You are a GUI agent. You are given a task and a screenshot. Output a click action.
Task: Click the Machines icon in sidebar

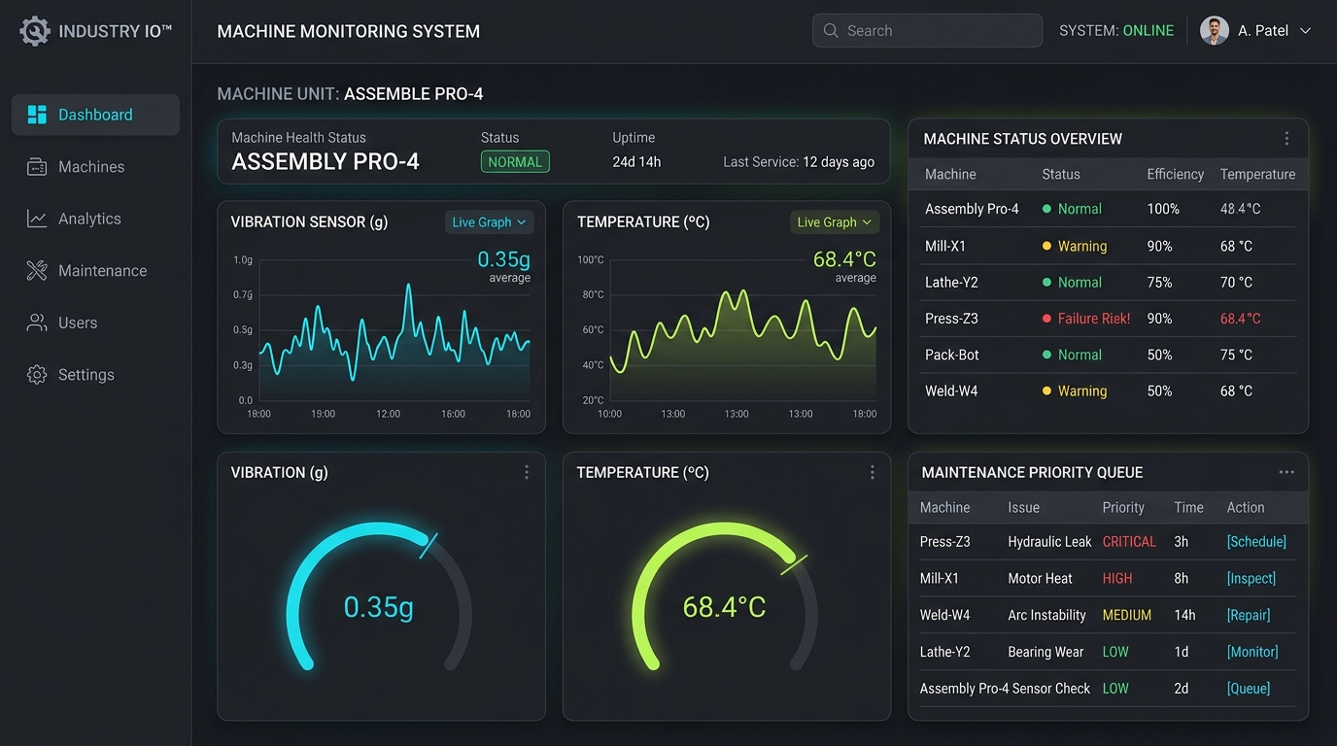pyautogui.click(x=37, y=167)
